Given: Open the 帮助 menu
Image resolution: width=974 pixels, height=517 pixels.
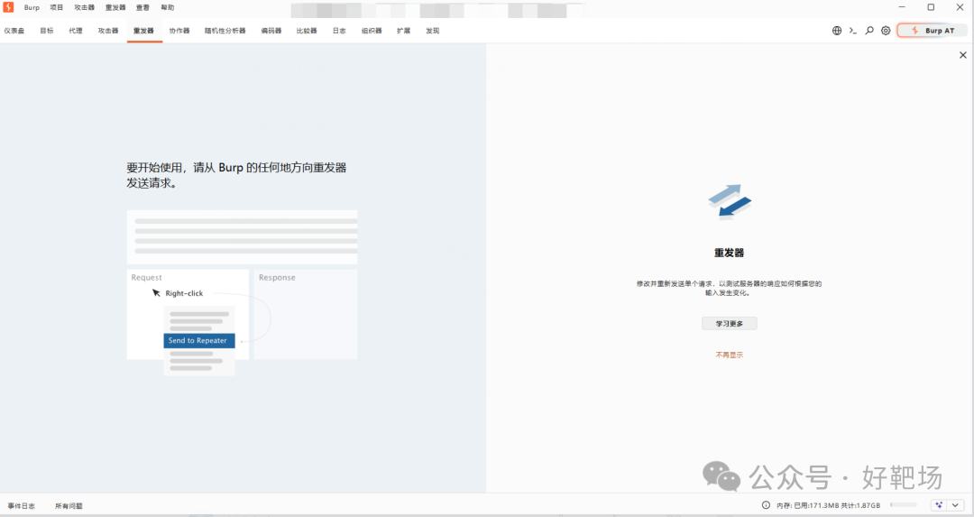Looking at the screenshot, I should click(168, 7).
